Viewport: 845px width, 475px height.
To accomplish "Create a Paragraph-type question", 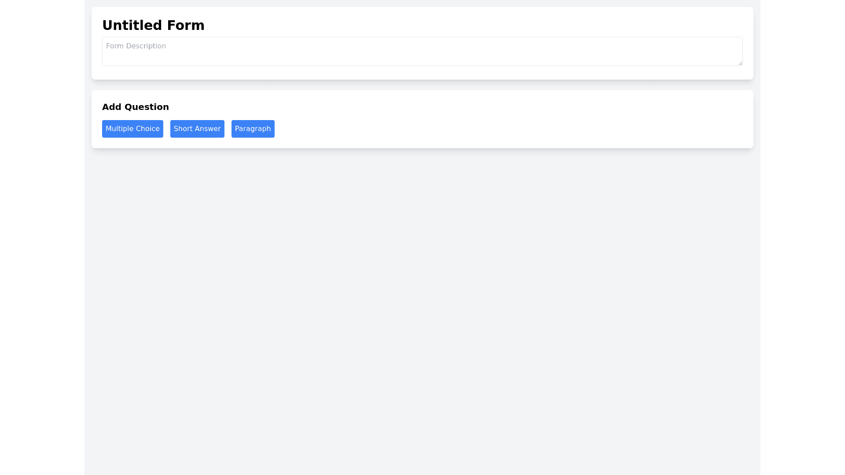I will click(x=253, y=129).
